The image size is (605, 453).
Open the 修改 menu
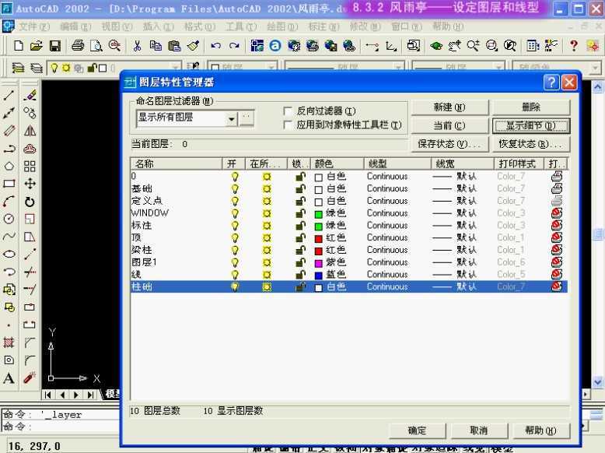click(365, 26)
